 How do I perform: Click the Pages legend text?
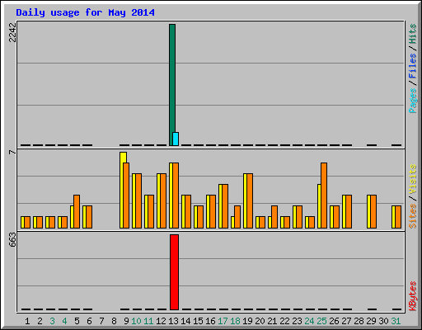413,100
